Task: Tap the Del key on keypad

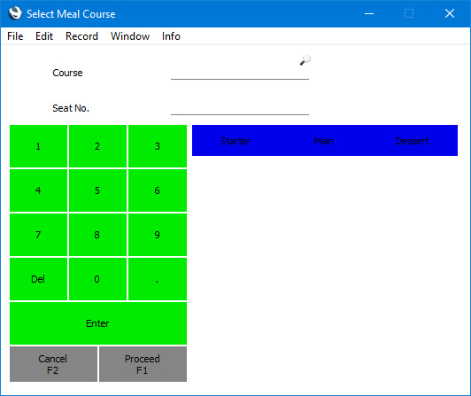Action: pyautogui.click(x=38, y=279)
